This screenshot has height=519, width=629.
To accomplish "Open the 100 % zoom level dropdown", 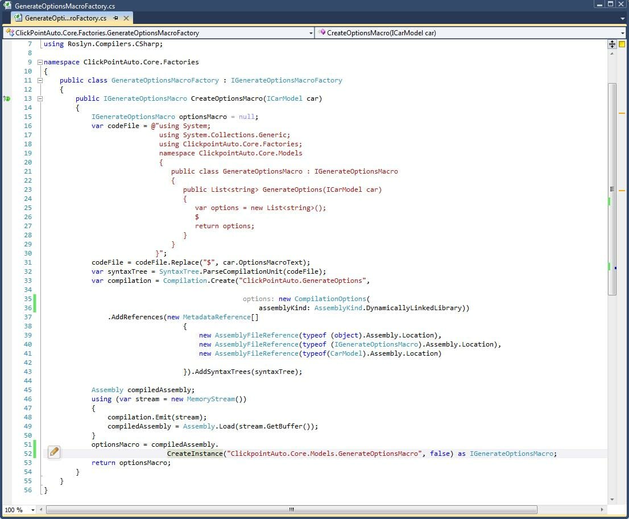I will tap(34, 510).
